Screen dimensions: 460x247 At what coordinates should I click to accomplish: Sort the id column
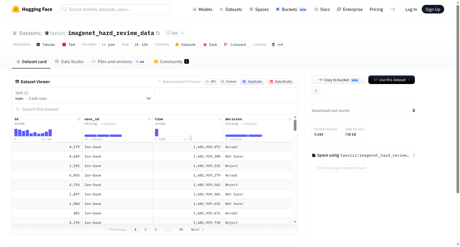(79, 119)
